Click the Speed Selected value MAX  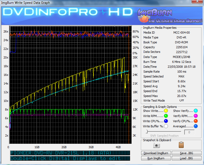(x=182, y=76)
